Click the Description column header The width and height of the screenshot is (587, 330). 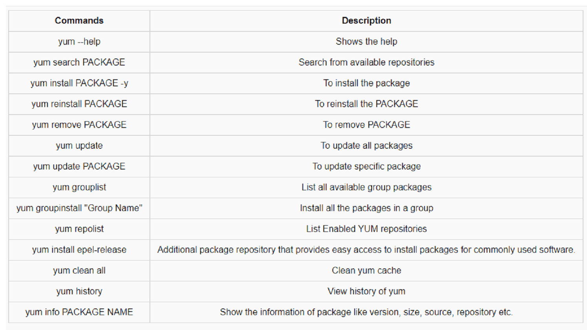click(x=366, y=21)
